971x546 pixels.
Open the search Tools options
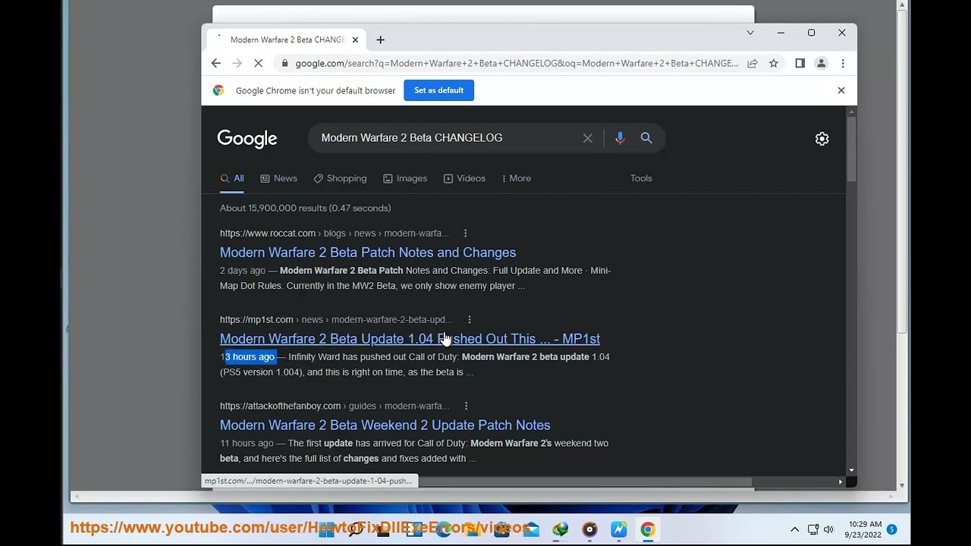coord(641,178)
